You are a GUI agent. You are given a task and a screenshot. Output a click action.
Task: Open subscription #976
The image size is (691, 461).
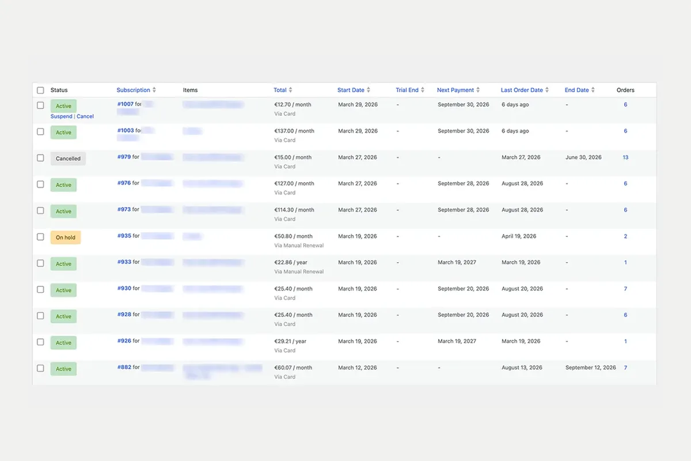click(x=124, y=183)
